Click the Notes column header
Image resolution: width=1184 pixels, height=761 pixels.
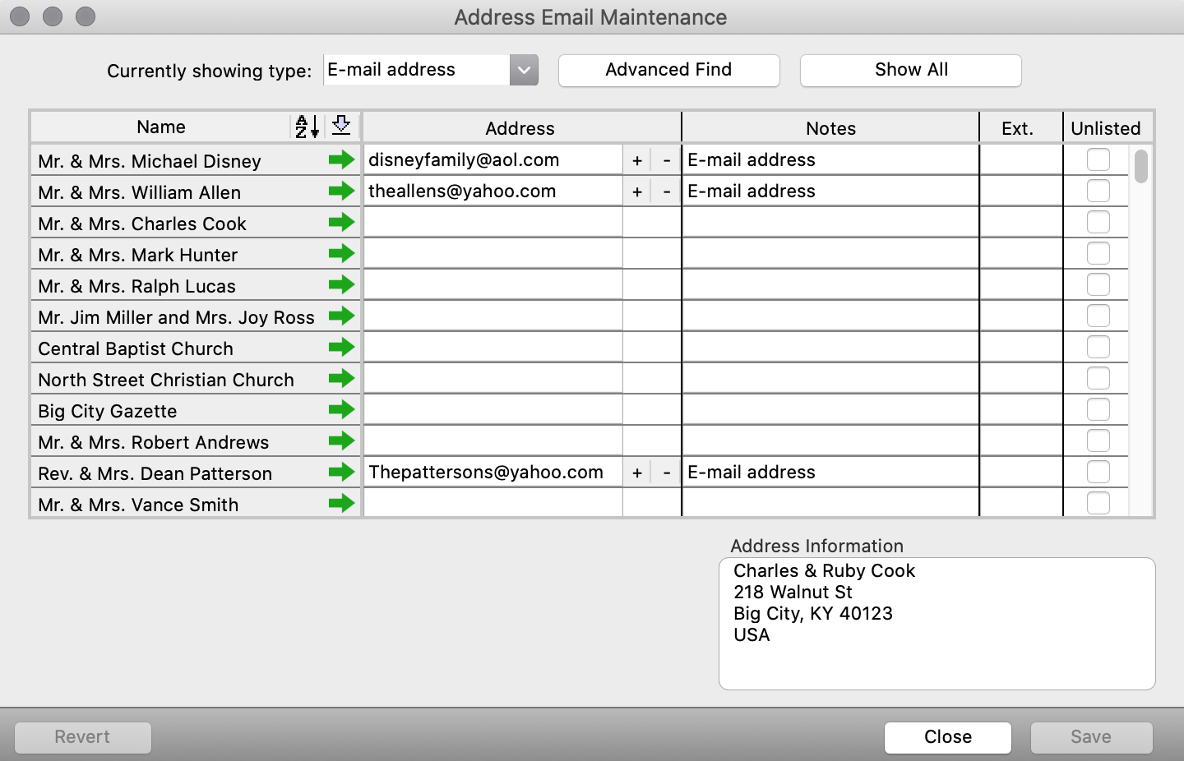pos(830,128)
